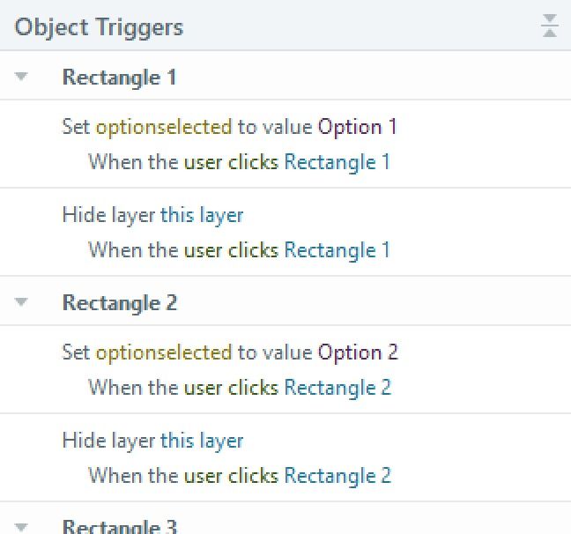This screenshot has height=534, width=571.
Task: Collapse the Rectangle 1 trigger group arrow
Action: coord(22,77)
